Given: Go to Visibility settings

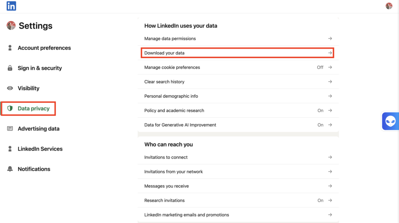Looking at the screenshot, I should (28, 88).
